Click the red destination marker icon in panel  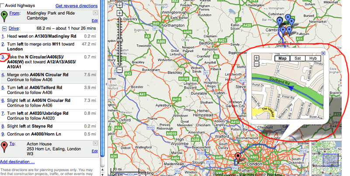click(4, 147)
